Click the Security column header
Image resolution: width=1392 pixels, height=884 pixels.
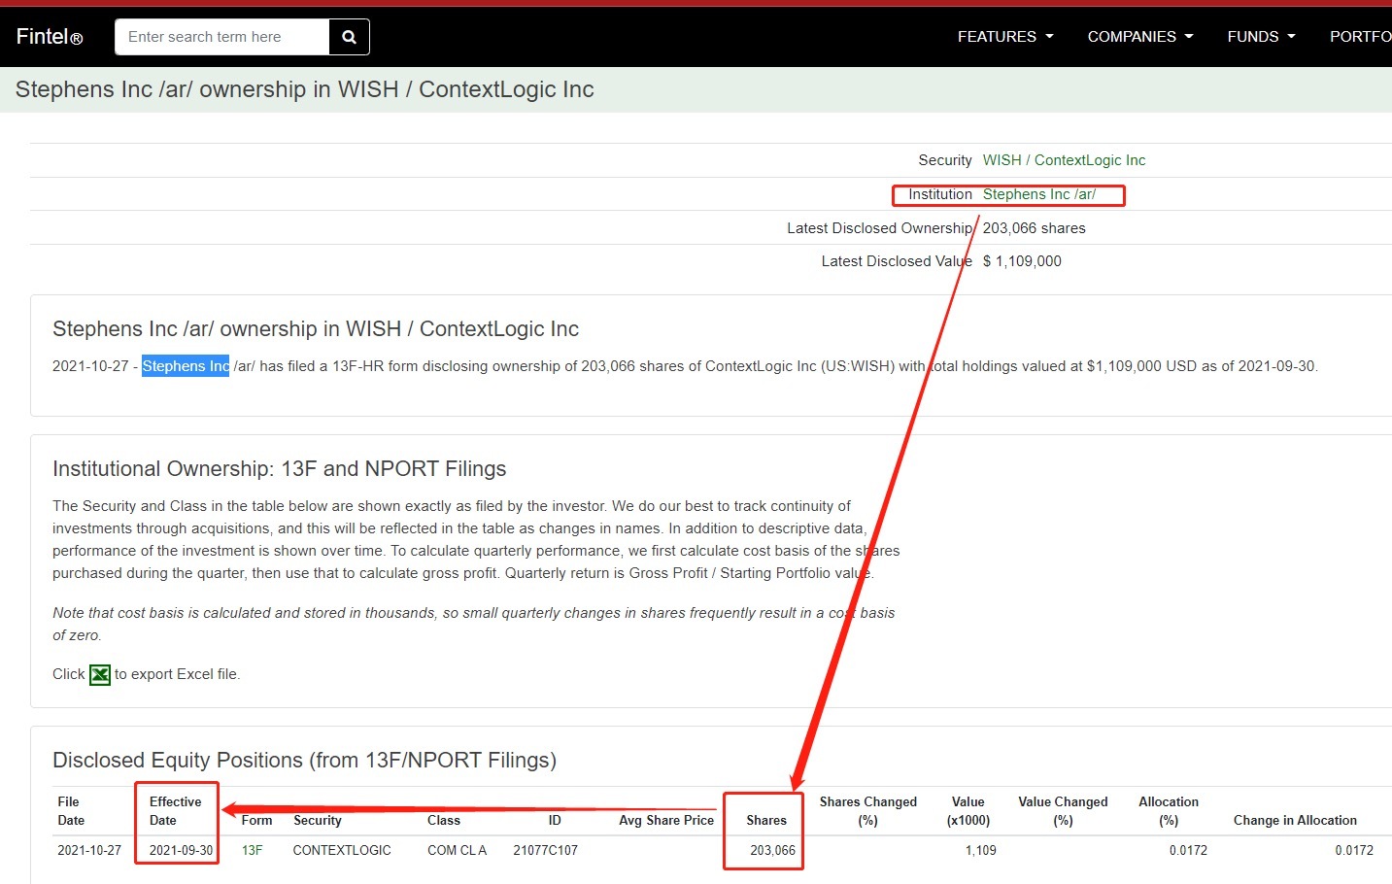(x=318, y=820)
